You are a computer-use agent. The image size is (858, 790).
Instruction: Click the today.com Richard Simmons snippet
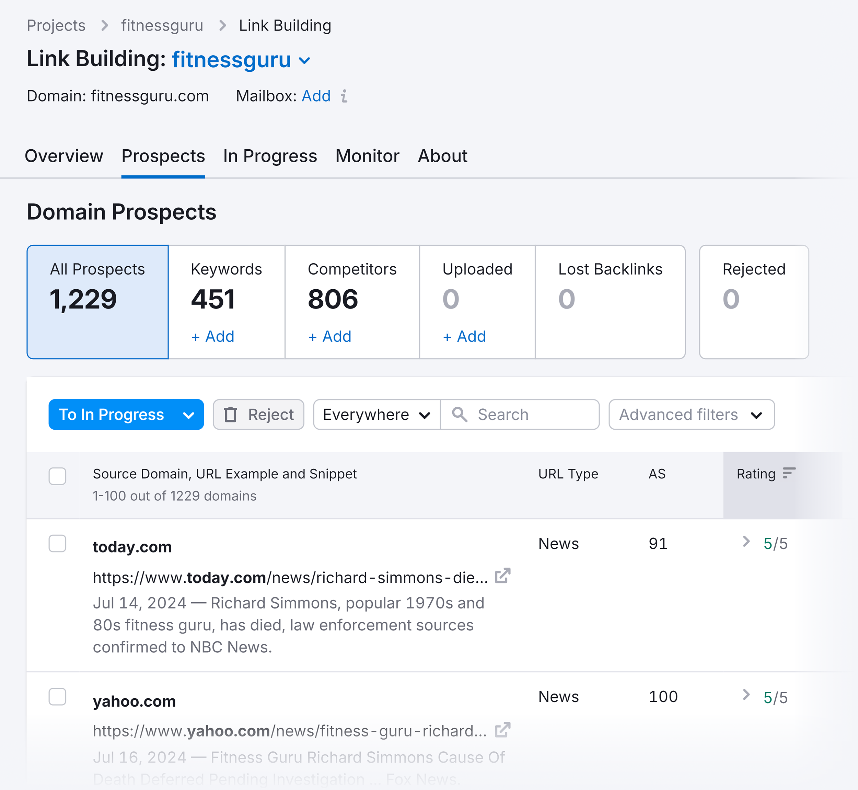tap(289, 625)
